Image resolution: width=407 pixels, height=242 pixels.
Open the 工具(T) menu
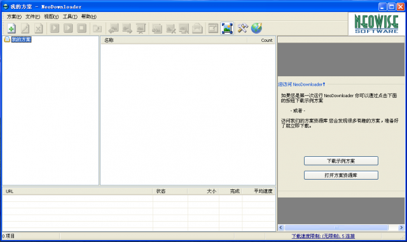[x=70, y=17]
